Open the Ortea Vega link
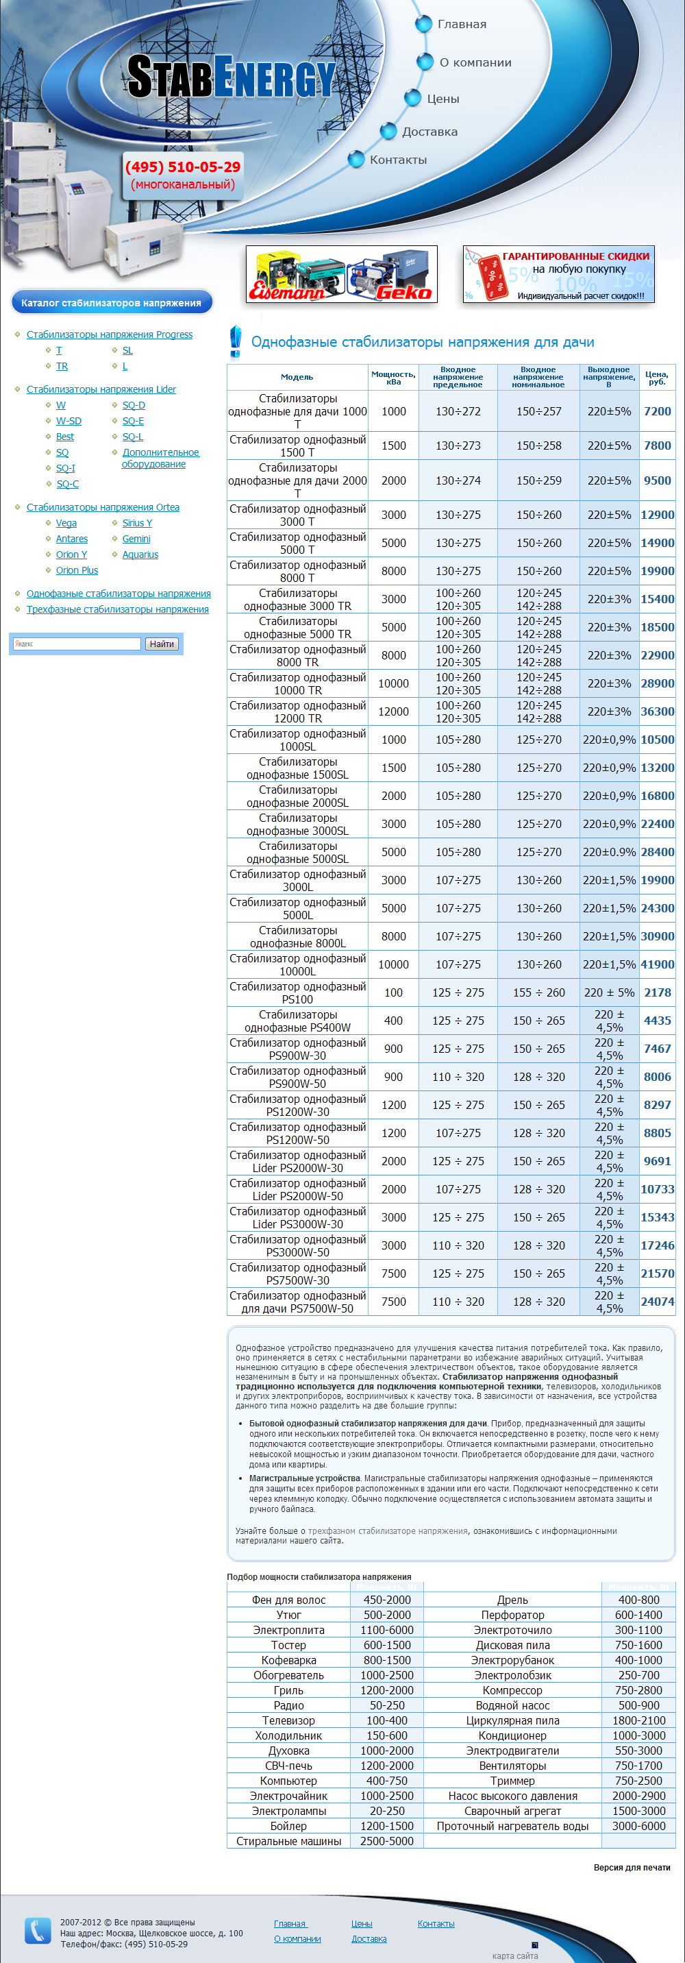685x1963 pixels. [66, 524]
